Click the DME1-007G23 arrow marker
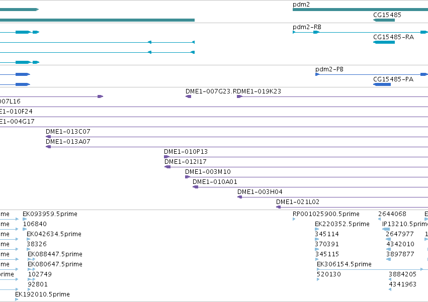 188,96
